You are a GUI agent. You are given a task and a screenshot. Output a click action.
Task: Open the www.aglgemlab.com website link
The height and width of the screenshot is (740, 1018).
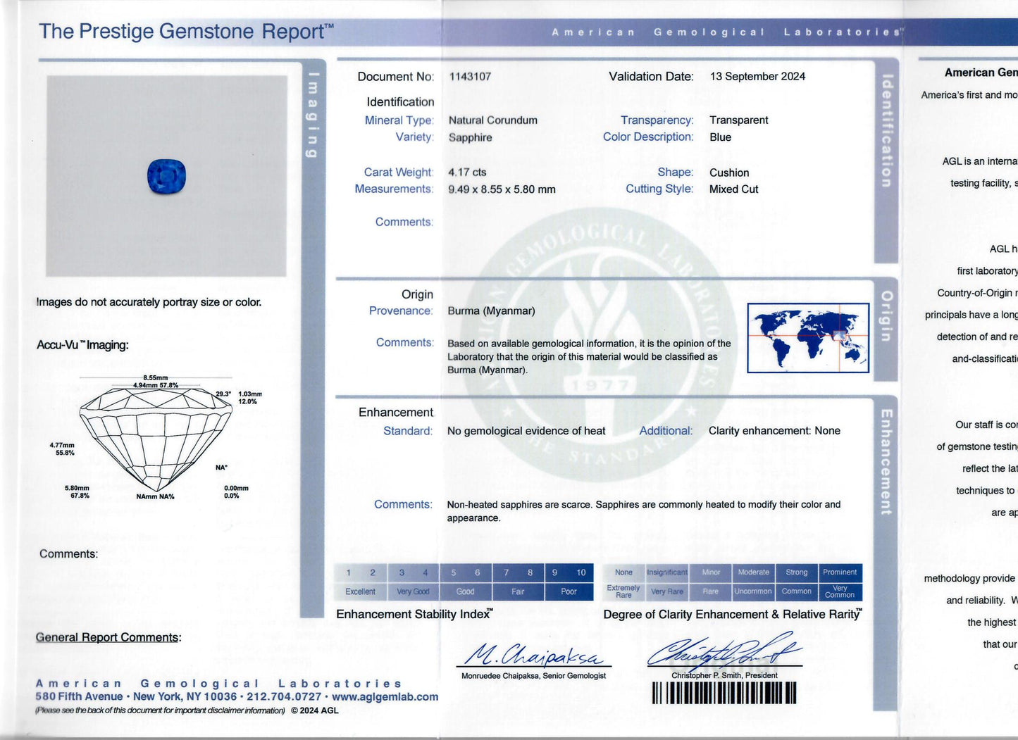point(385,696)
